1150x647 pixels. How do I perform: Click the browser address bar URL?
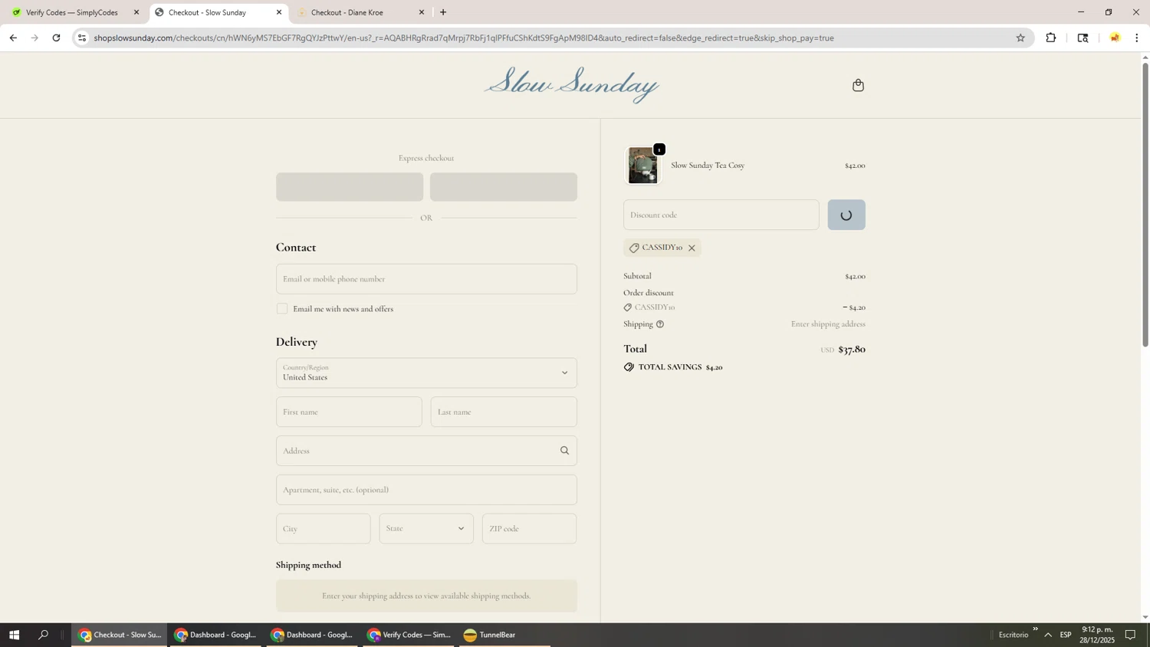pos(464,38)
